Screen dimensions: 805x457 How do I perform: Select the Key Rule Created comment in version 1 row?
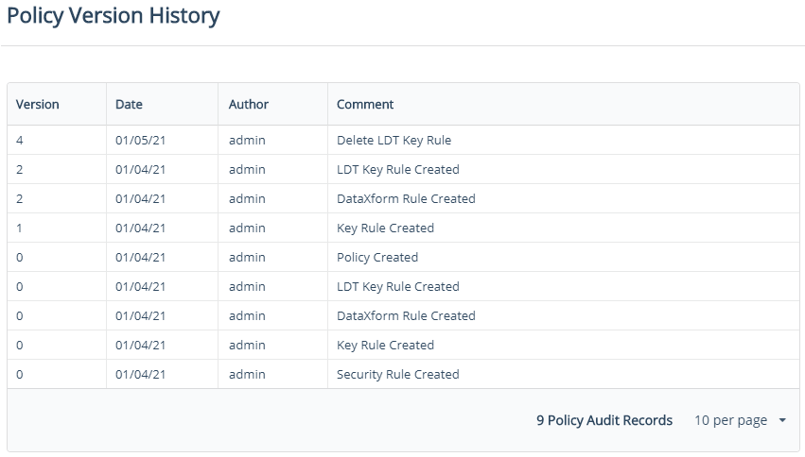point(385,228)
